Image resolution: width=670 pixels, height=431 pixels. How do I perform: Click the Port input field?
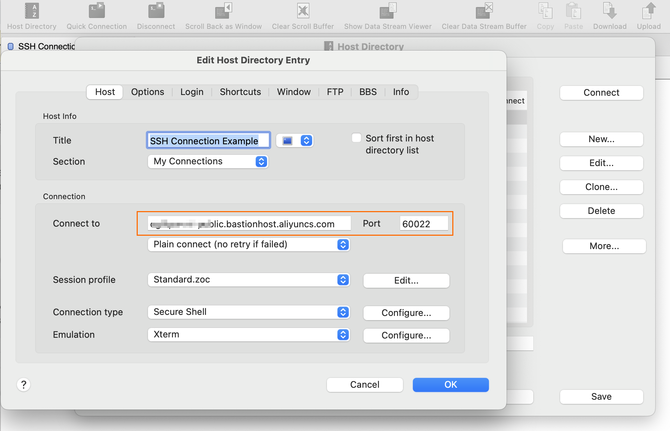424,223
